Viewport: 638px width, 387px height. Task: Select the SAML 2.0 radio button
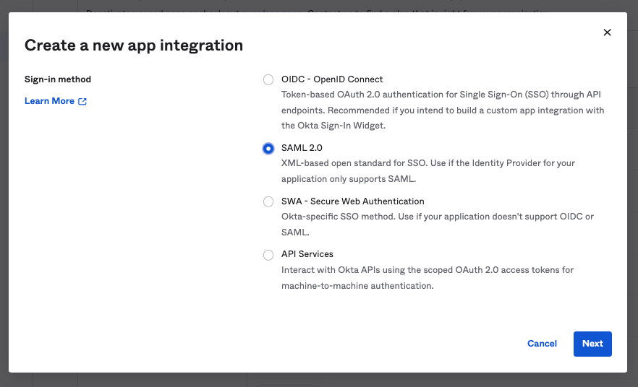pyautogui.click(x=268, y=148)
